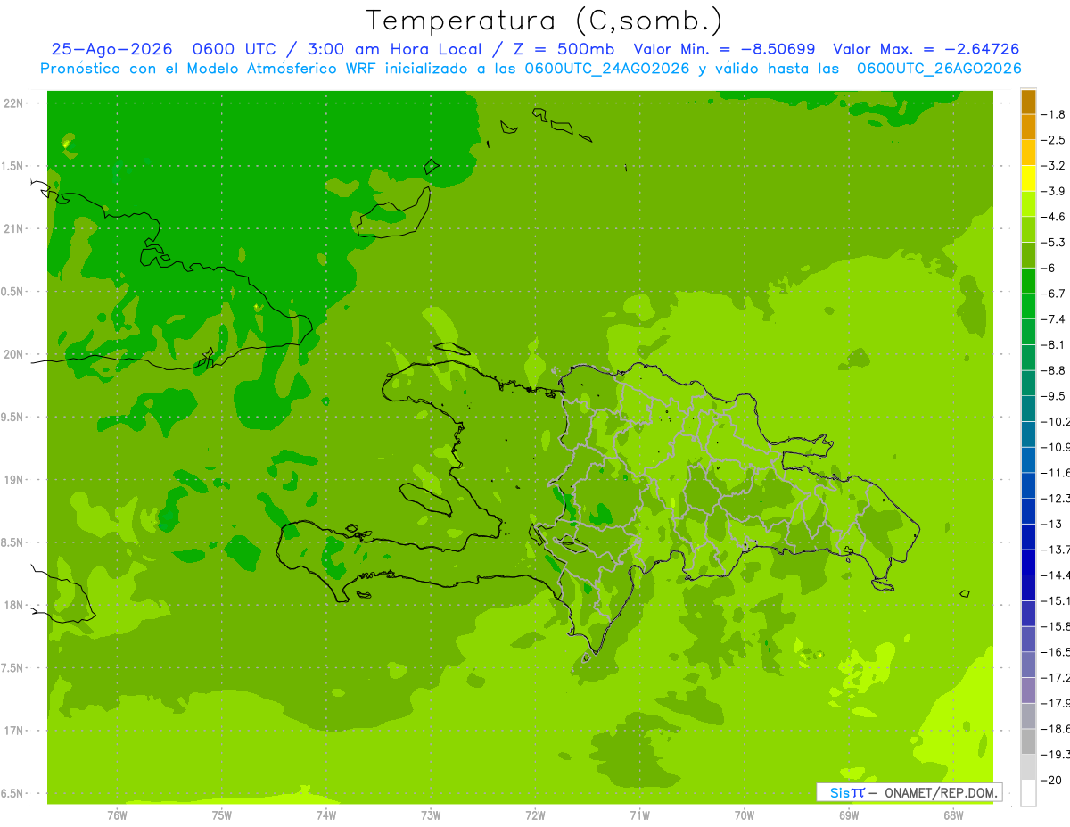Click the '20N' latitude label
This screenshot has width=1070, height=827.
[x=15, y=354]
